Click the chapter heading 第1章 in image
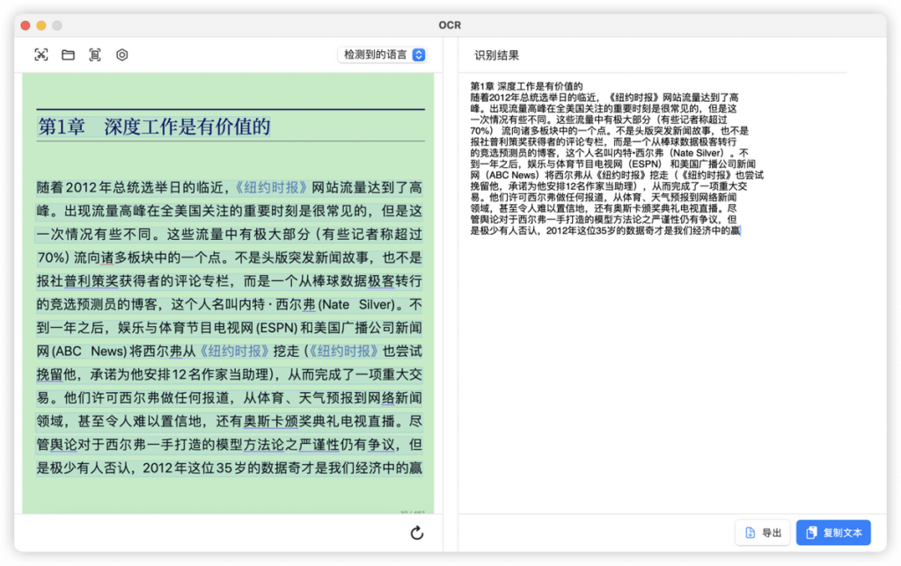The image size is (901, 566). point(62,127)
